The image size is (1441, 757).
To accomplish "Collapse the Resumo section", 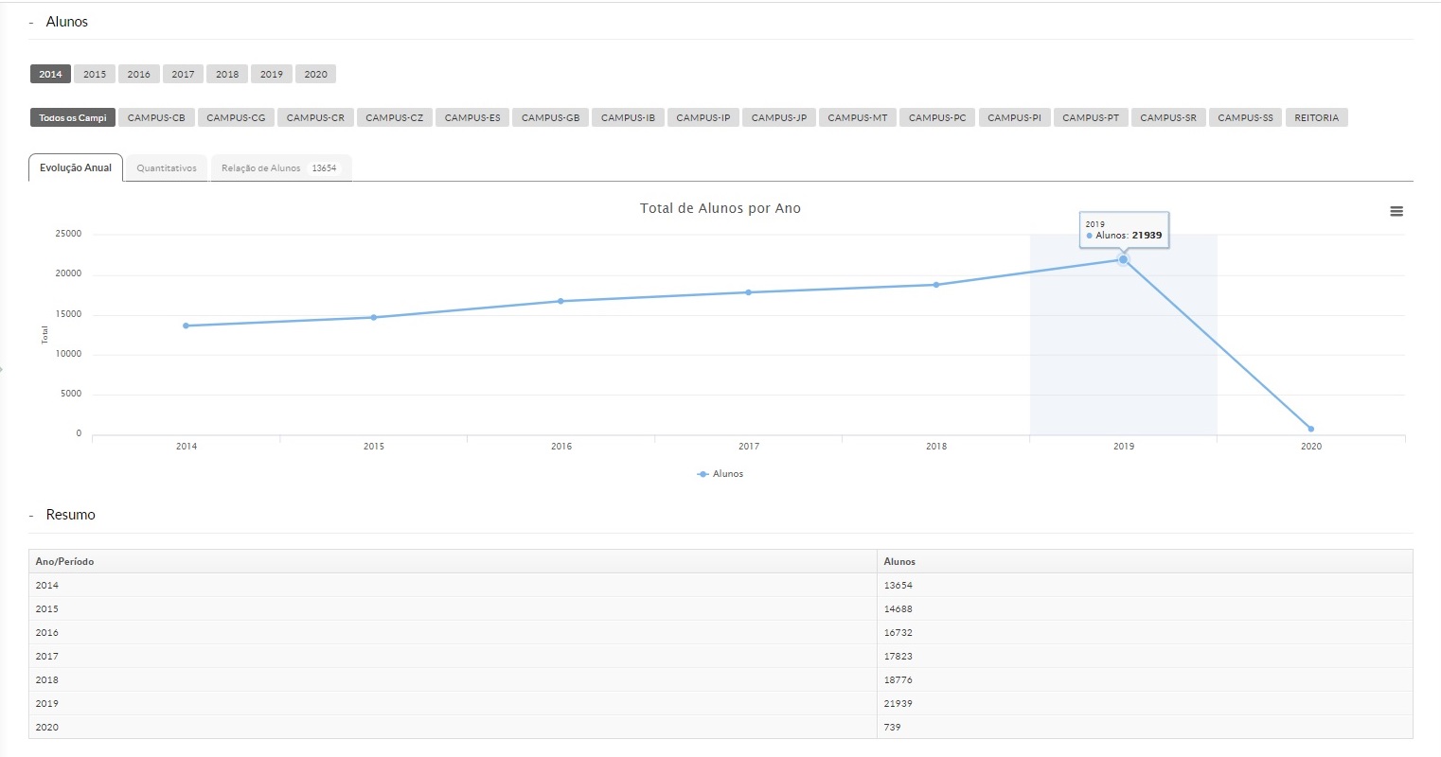I will pyautogui.click(x=31, y=516).
